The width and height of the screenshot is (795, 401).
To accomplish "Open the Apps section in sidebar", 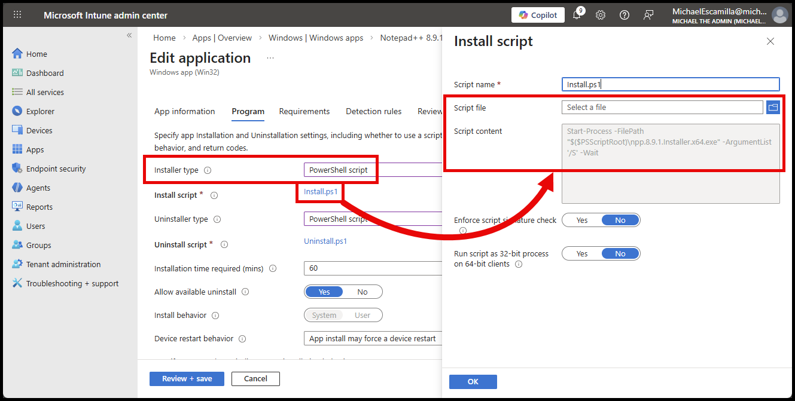I will [36, 149].
